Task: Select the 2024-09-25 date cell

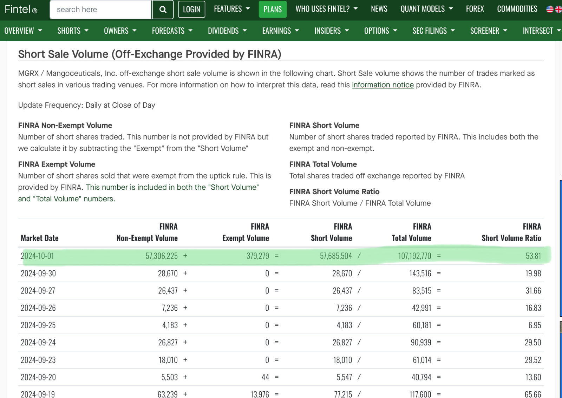Action: pyautogui.click(x=38, y=325)
